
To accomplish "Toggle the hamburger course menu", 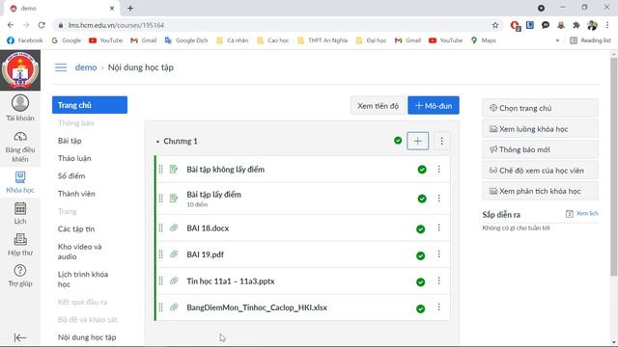I will (x=61, y=67).
